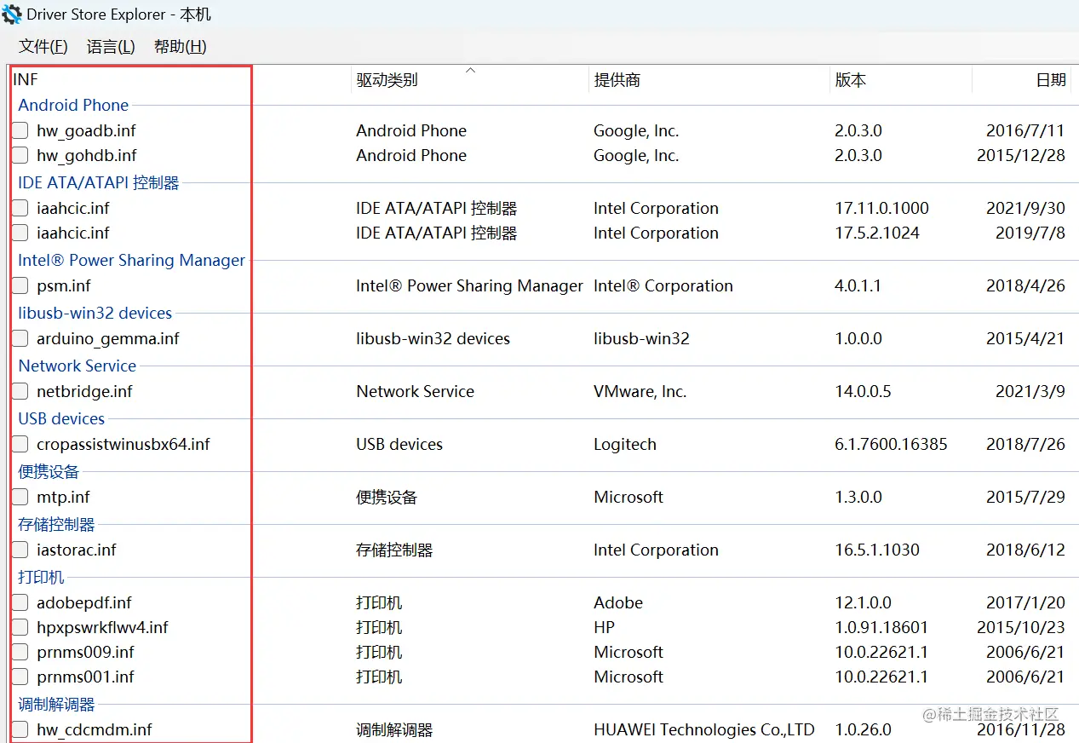Enable the arduino_gemma.inf checkbox
This screenshot has width=1079, height=743.
click(x=20, y=339)
